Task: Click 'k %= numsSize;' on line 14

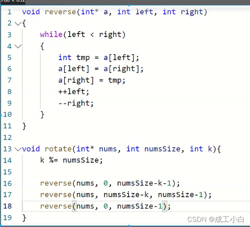Action: pos(71,160)
